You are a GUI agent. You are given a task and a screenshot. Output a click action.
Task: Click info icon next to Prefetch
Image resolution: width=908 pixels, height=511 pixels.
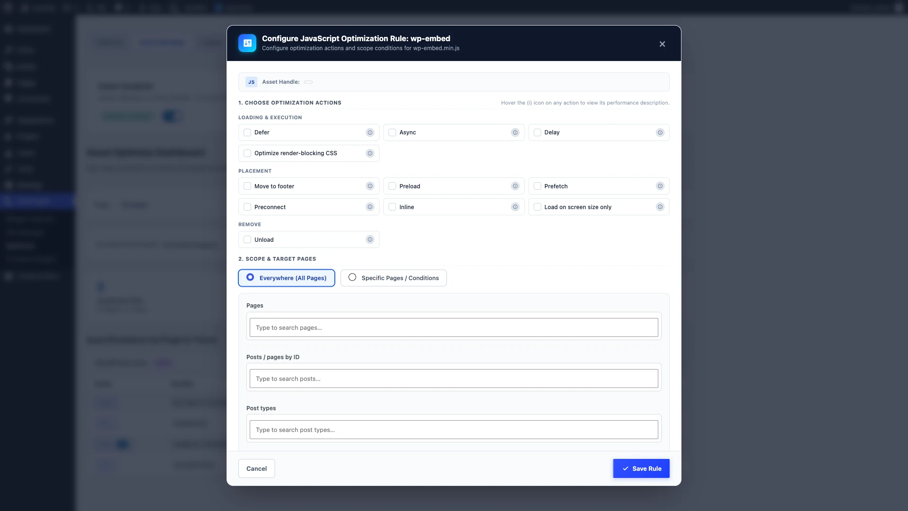660,186
